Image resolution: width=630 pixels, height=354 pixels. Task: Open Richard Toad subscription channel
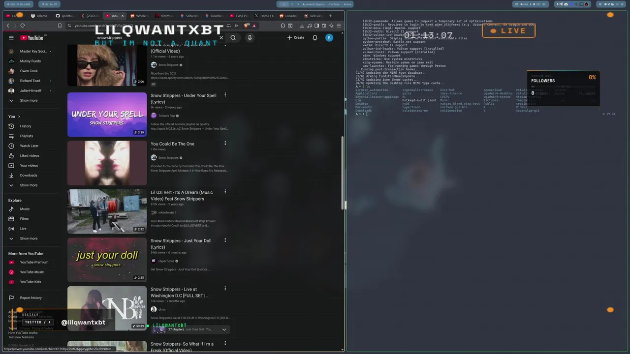(x=31, y=81)
